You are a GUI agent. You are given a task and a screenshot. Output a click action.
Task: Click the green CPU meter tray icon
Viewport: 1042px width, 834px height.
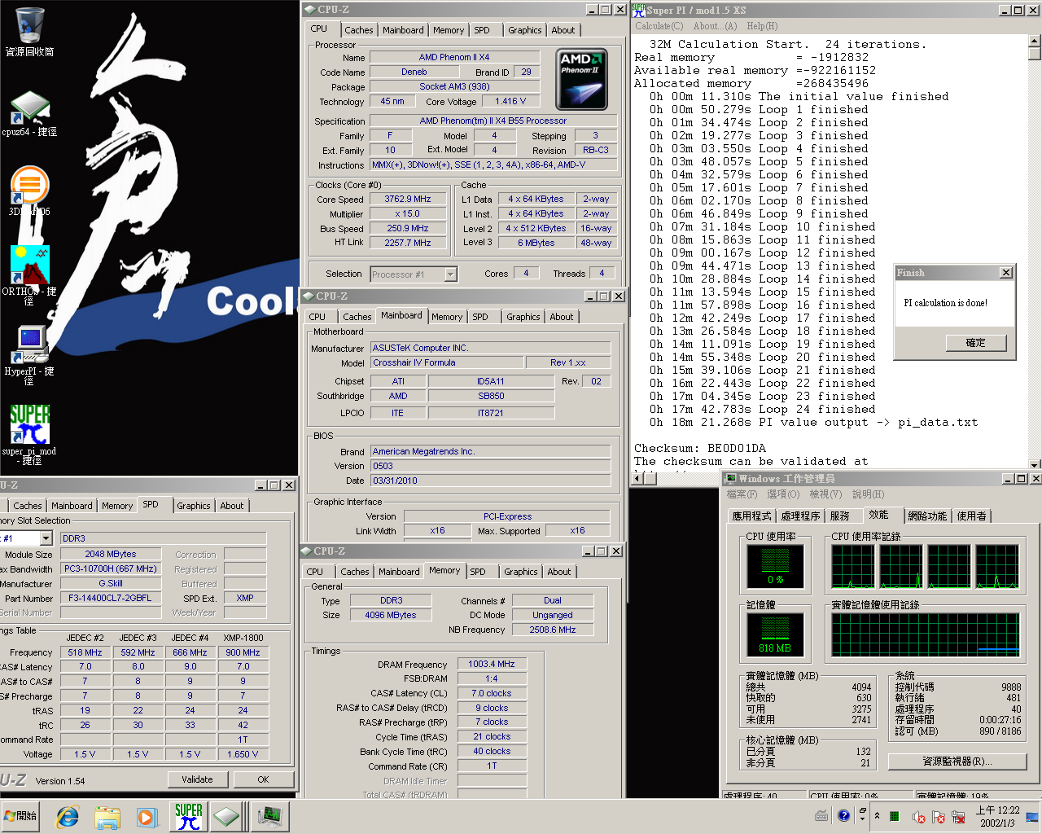(x=895, y=817)
